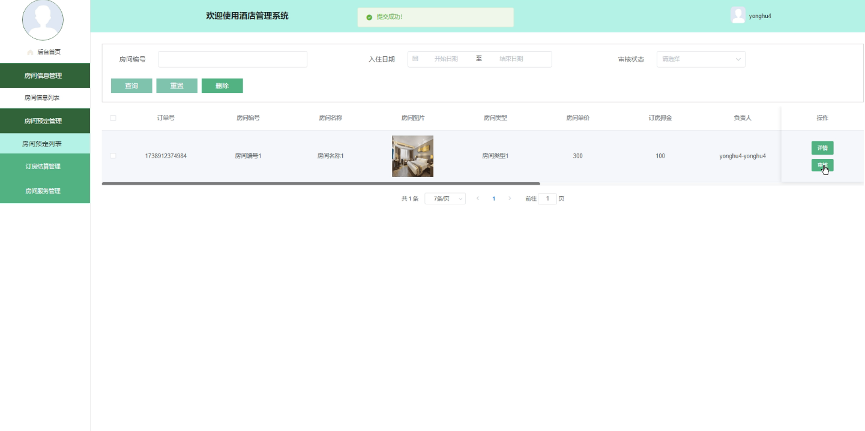Click the next page arrow

point(510,198)
